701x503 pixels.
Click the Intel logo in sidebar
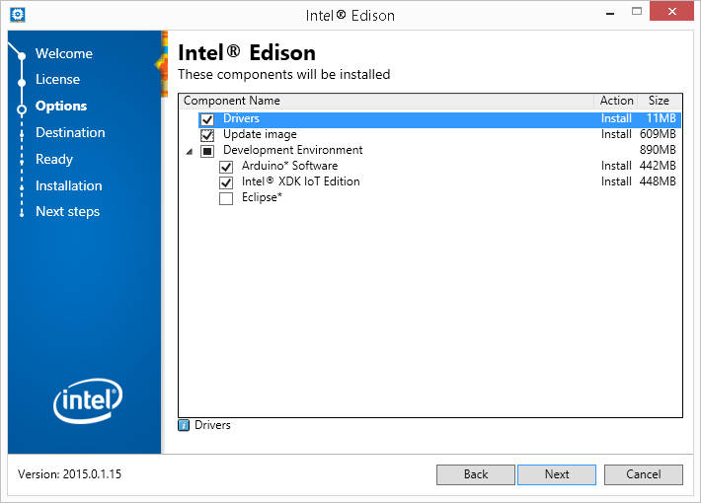pos(88,400)
